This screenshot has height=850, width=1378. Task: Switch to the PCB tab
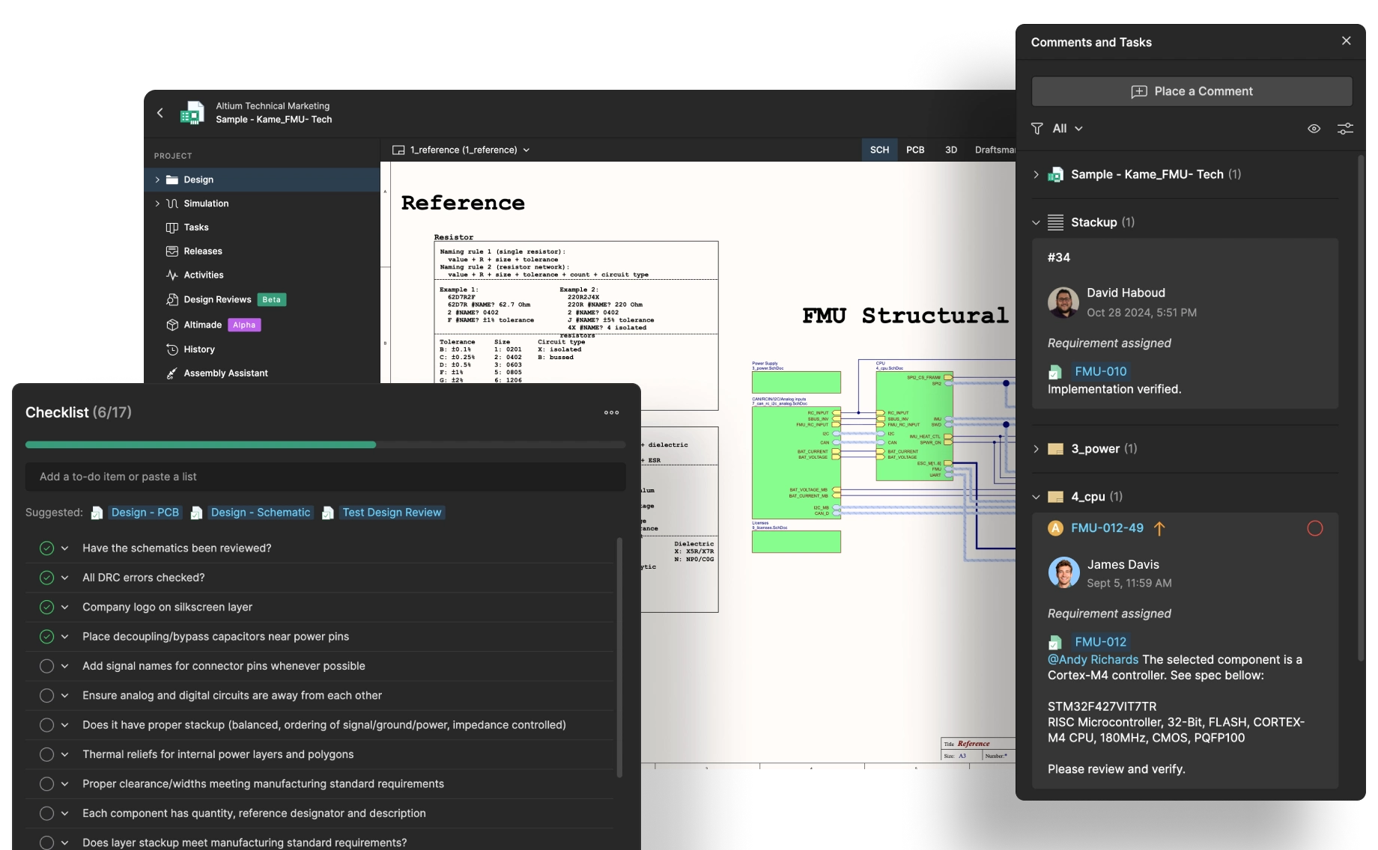[914, 150]
